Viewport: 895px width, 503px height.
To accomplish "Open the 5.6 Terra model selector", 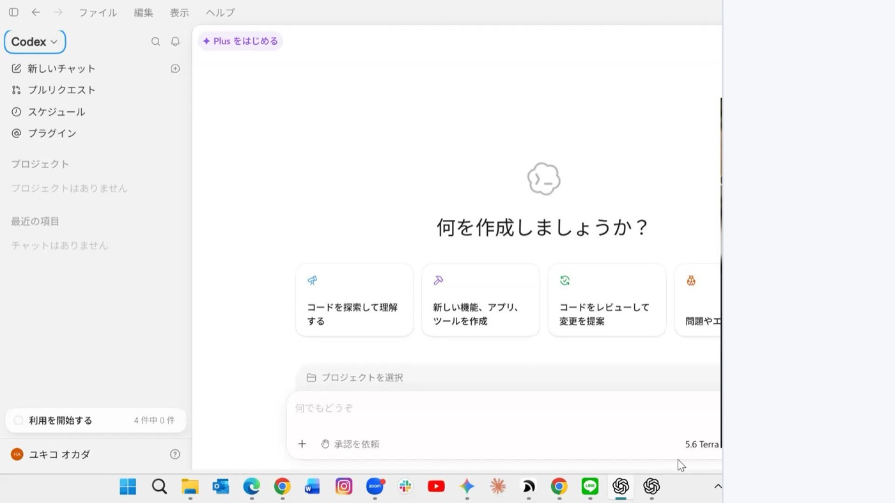I will pos(702,444).
